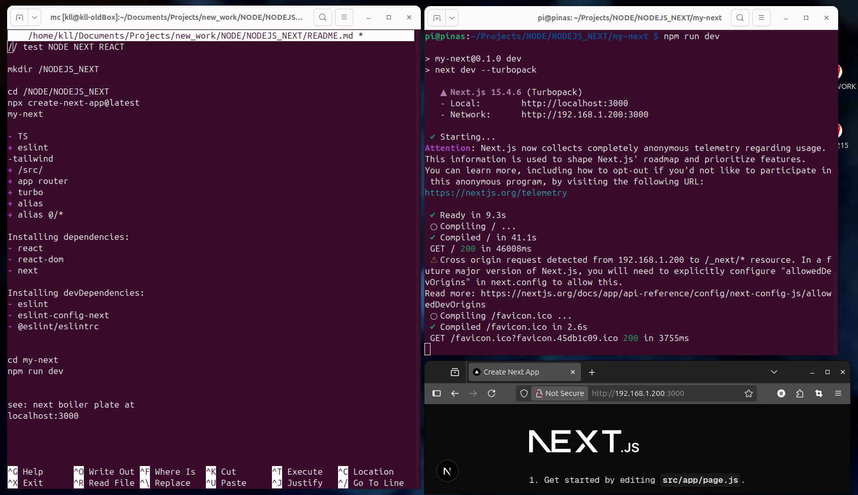Select the ^U Paste shortcut
This screenshot has width=858, height=495.
coord(226,483)
